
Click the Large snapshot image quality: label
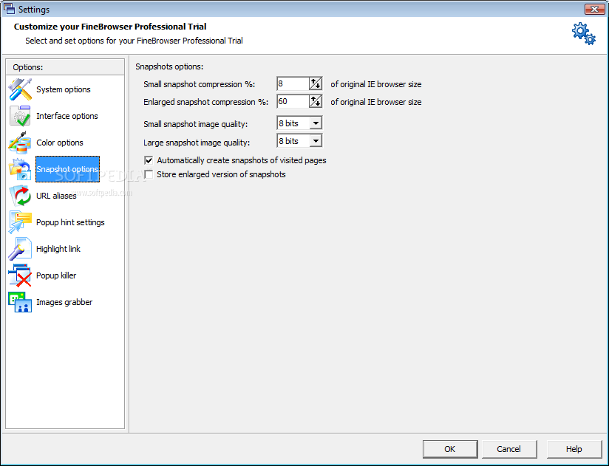click(197, 143)
